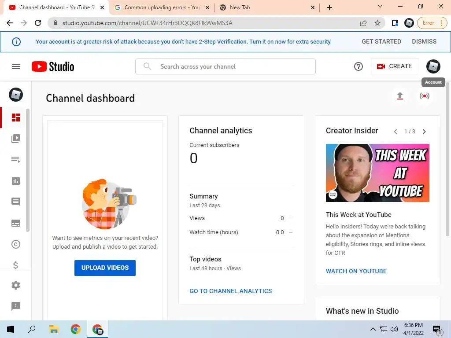The width and height of the screenshot is (451, 338).
Task: Open the Comments sidebar icon
Action: (16, 202)
